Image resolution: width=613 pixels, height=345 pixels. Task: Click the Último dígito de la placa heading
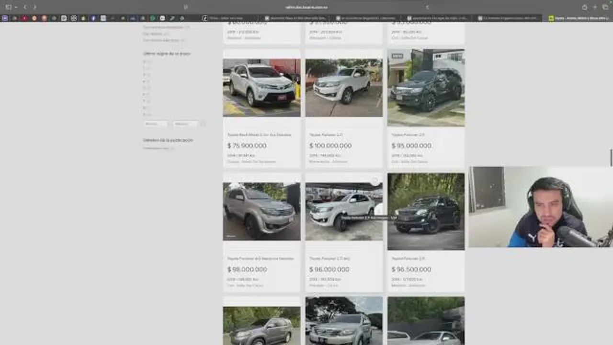(167, 54)
